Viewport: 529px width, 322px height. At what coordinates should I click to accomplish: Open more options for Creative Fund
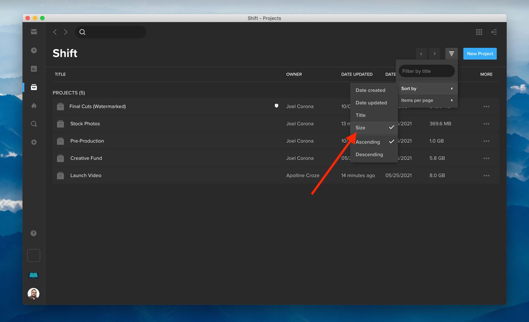coord(486,159)
